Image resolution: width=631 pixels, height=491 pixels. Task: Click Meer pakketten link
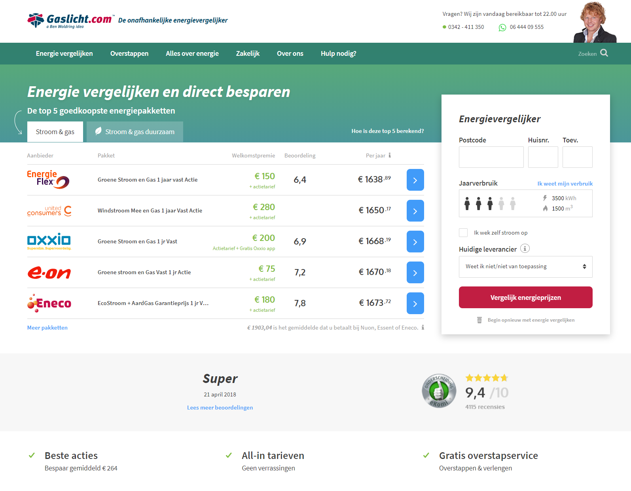coord(47,328)
